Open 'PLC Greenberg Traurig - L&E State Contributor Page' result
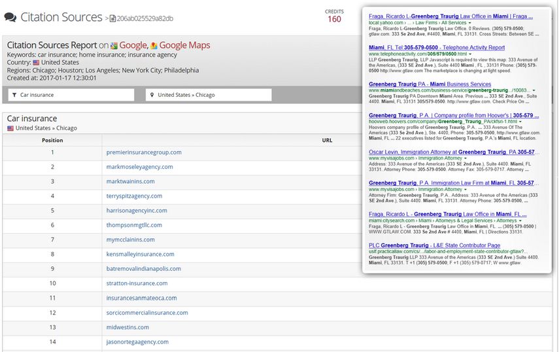Image resolution: width=559 pixels, height=352 pixels. (435, 245)
